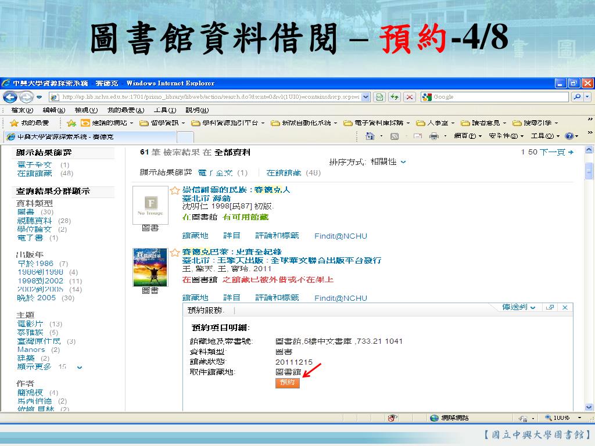Image resolution: width=595 pixels, height=446 pixels.
Task: Open the address bar history dropdown
Action: [365, 97]
